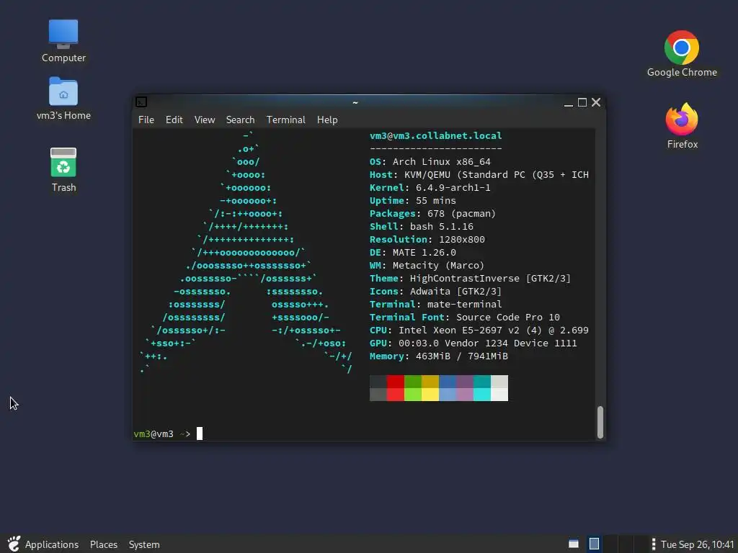The width and height of the screenshot is (738, 553).
Task: Open the Computer desktop icon
Action: 63,41
